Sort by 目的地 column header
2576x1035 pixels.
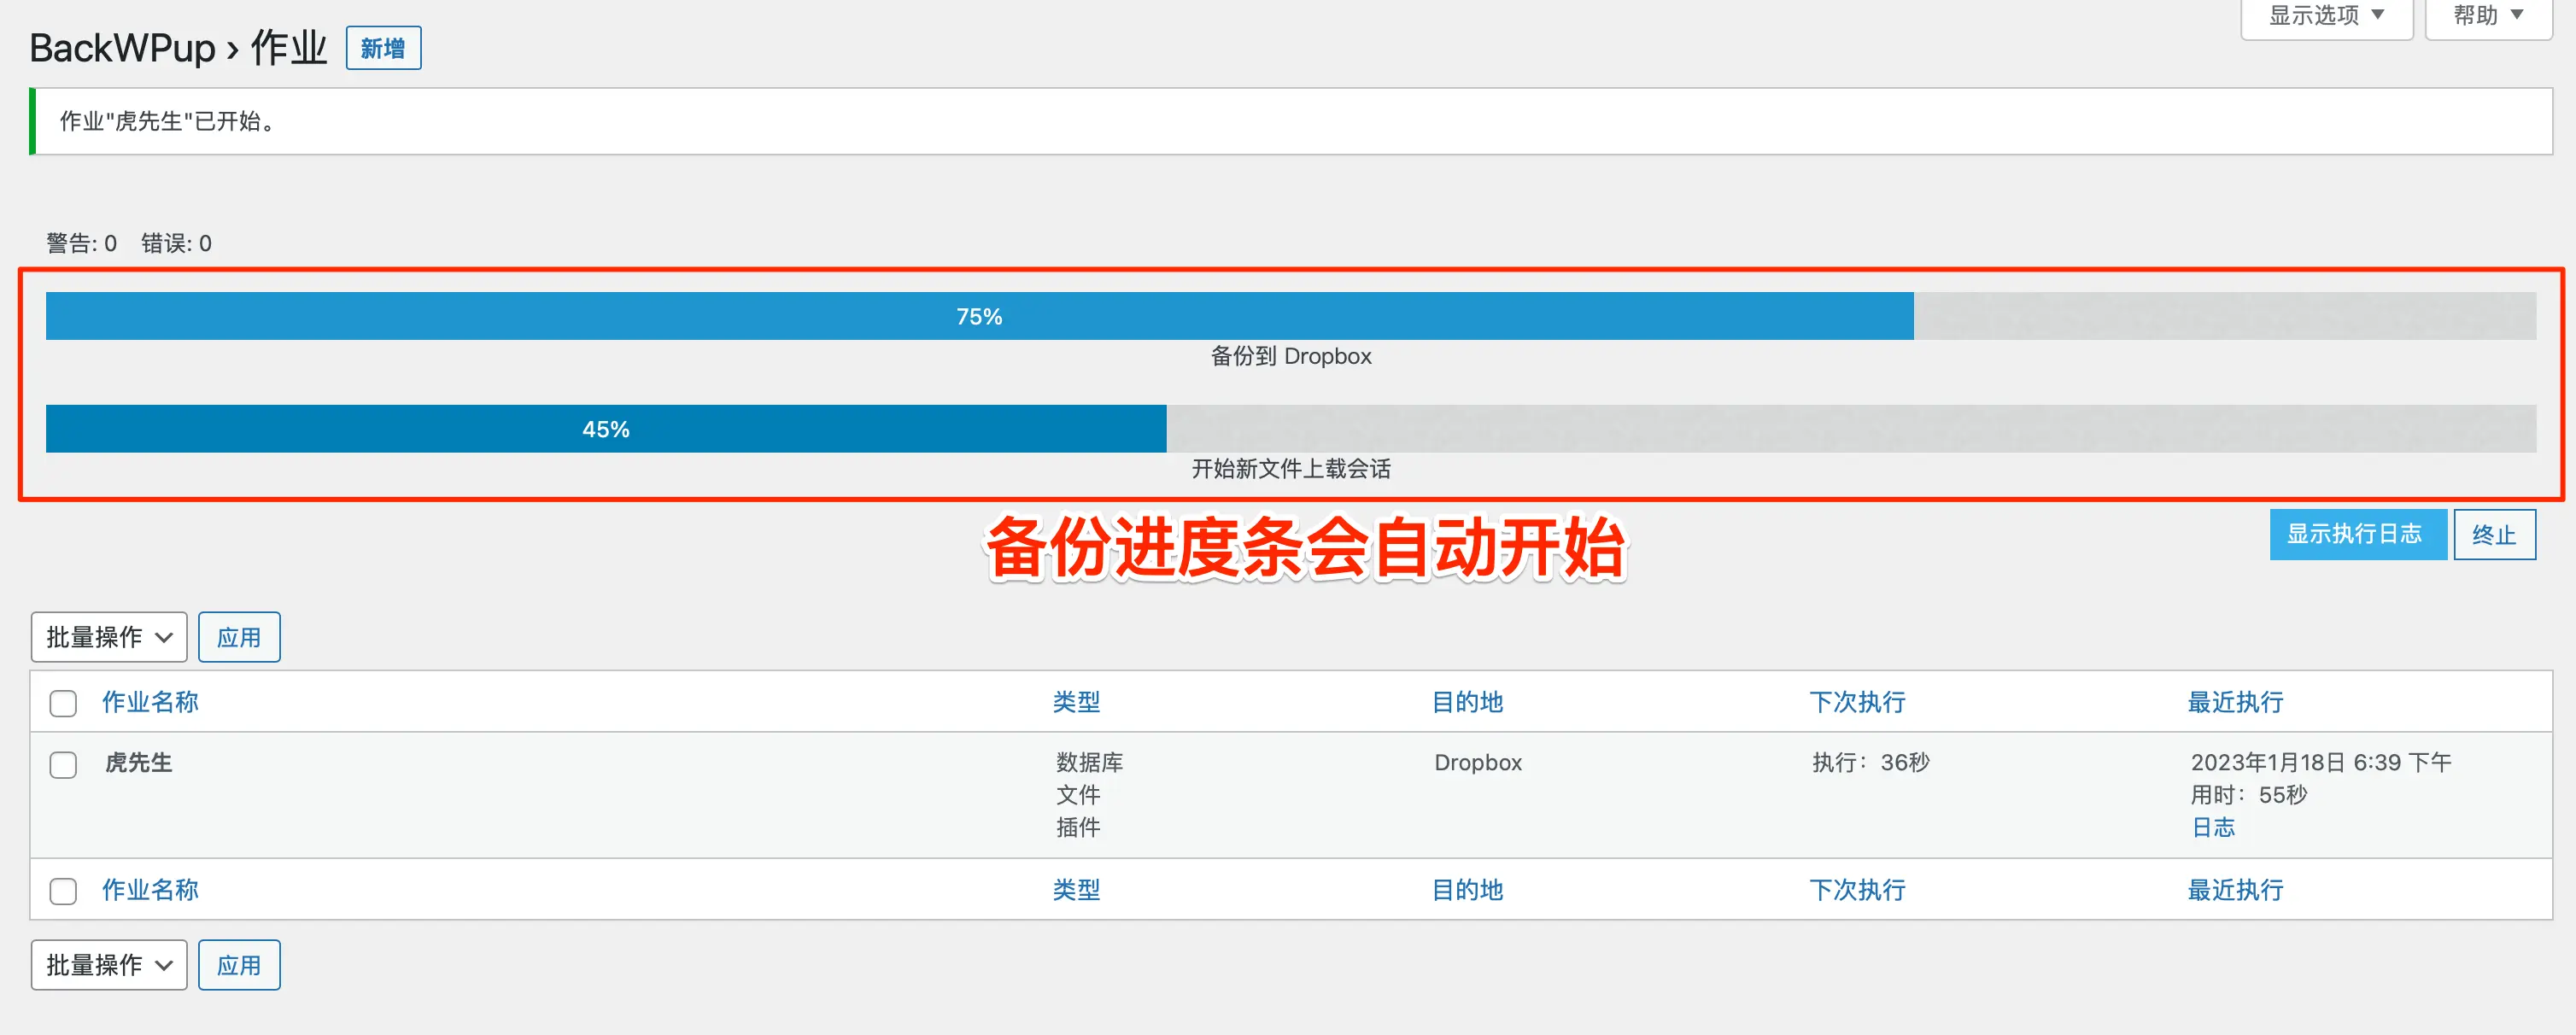click(x=1467, y=702)
